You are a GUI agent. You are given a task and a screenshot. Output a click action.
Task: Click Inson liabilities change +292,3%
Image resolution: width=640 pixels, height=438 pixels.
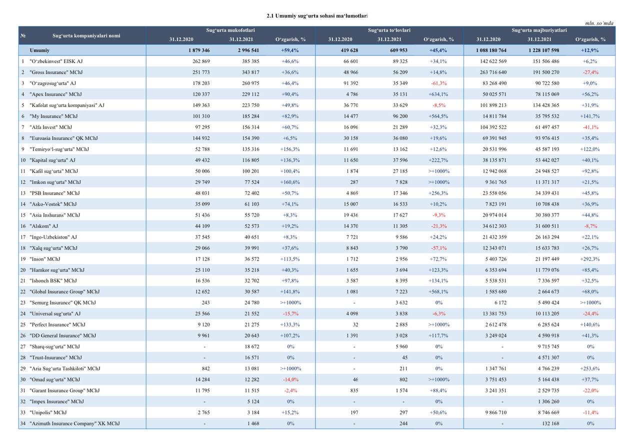click(590, 259)
